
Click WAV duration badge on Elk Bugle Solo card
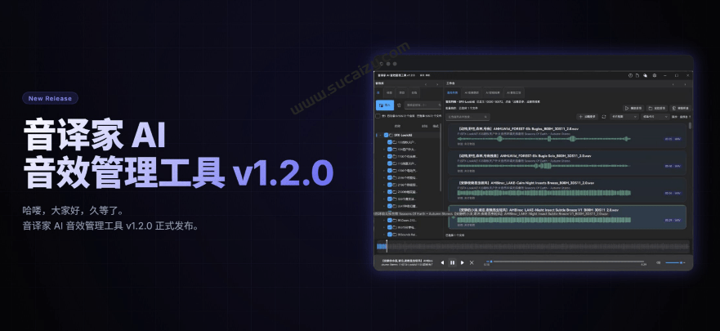(673, 166)
